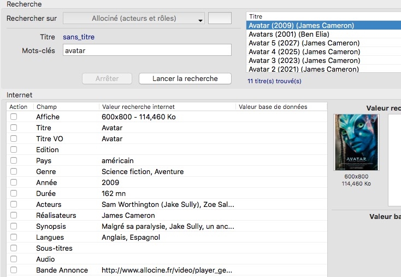
Task: Toggle the Acteurs checkbox
Action: click(x=14, y=204)
